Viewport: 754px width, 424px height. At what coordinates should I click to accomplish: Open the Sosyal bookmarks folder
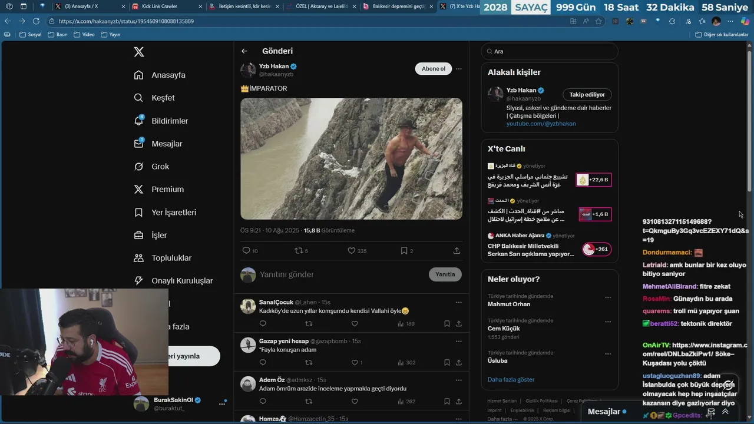(x=31, y=34)
